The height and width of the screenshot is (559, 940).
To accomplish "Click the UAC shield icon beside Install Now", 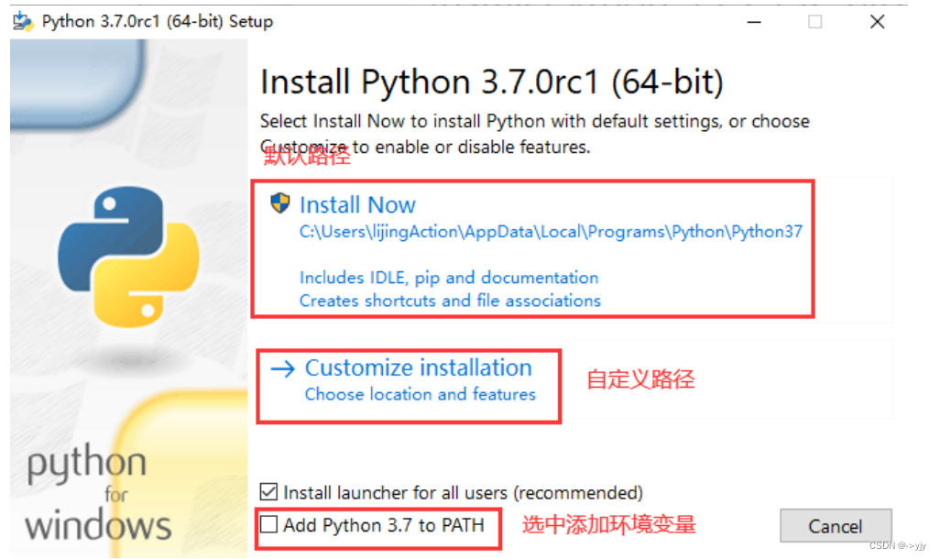I will [x=280, y=203].
